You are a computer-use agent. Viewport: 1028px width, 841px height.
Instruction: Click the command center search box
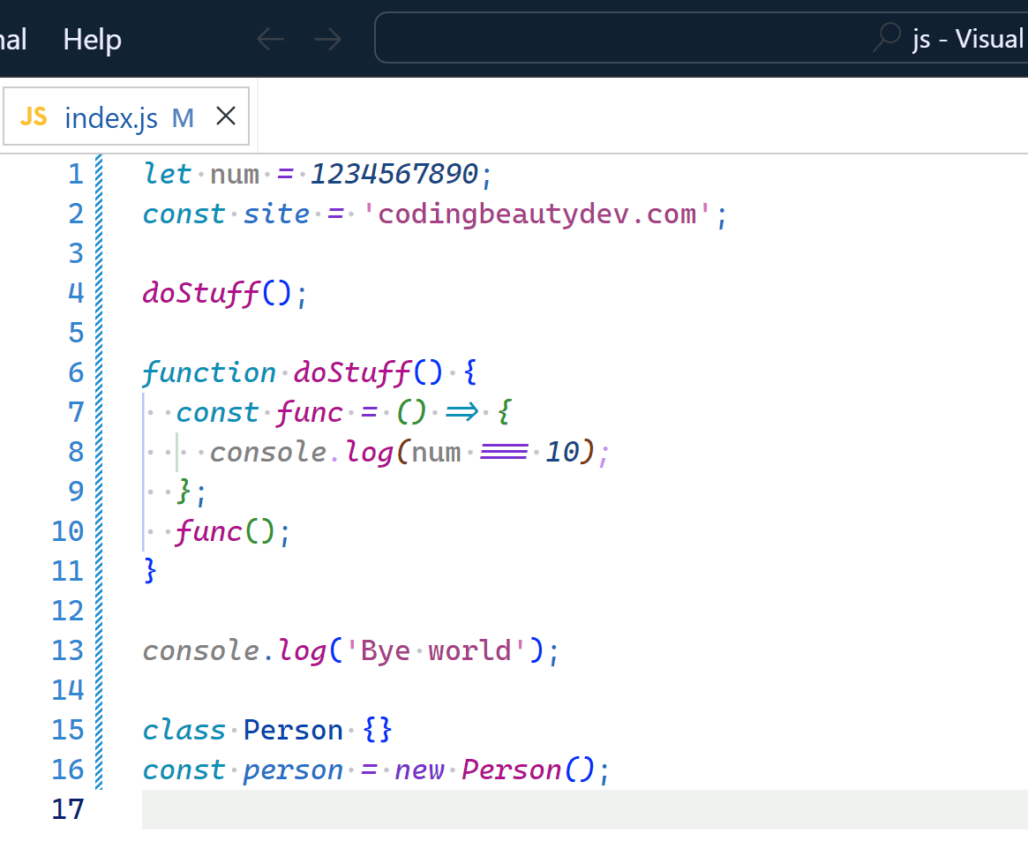pos(701,38)
